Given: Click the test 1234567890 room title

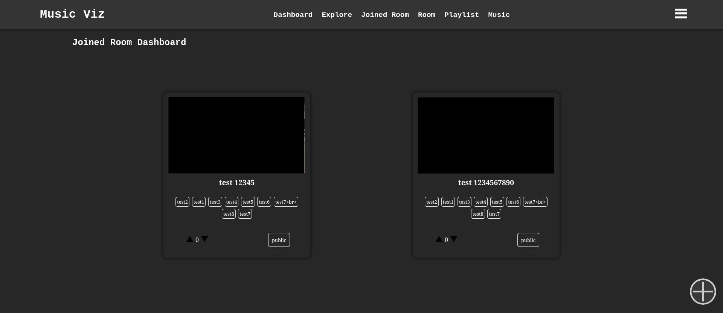Looking at the screenshot, I should [x=486, y=183].
